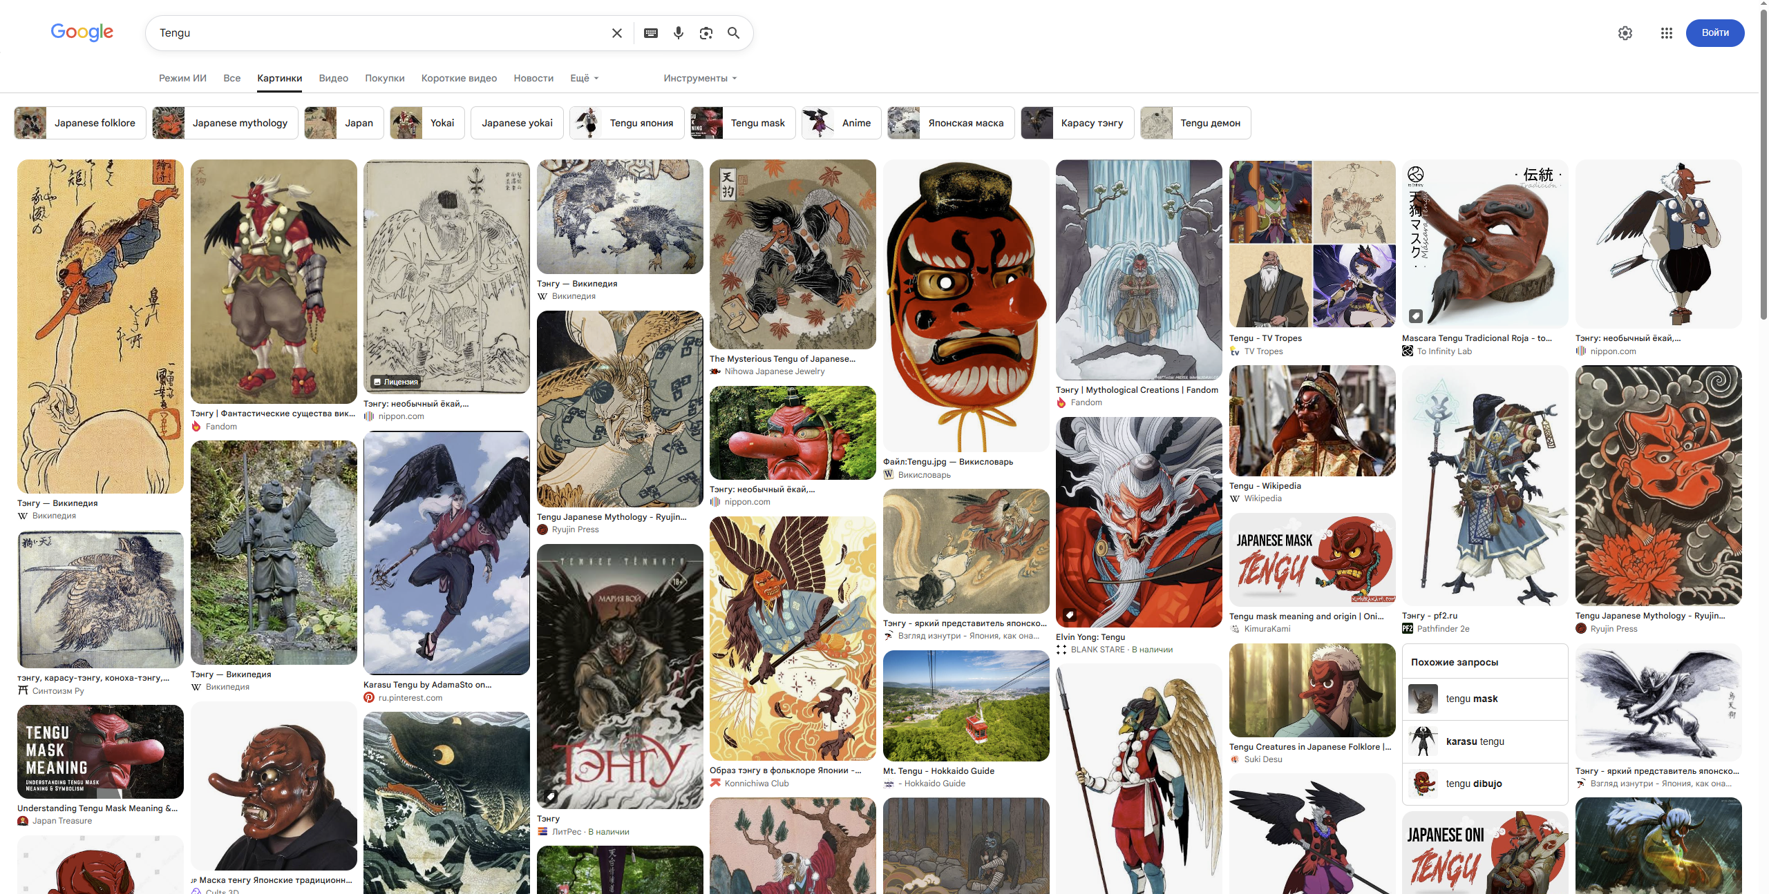1769x894 pixels.
Task: Open the Тэнгу - pf2.ru character image
Action: point(1485,486)
